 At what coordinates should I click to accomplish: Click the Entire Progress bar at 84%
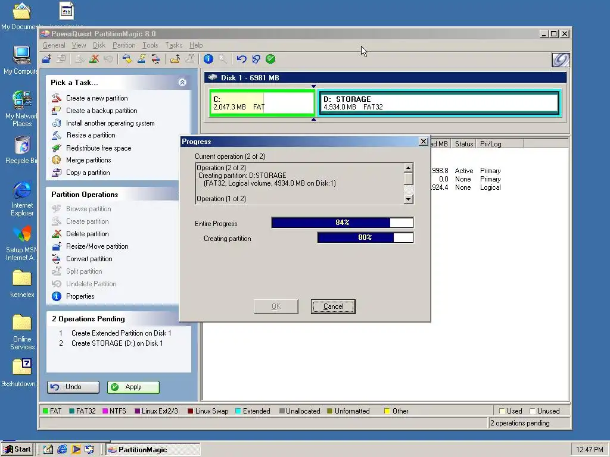click(343, 223)
